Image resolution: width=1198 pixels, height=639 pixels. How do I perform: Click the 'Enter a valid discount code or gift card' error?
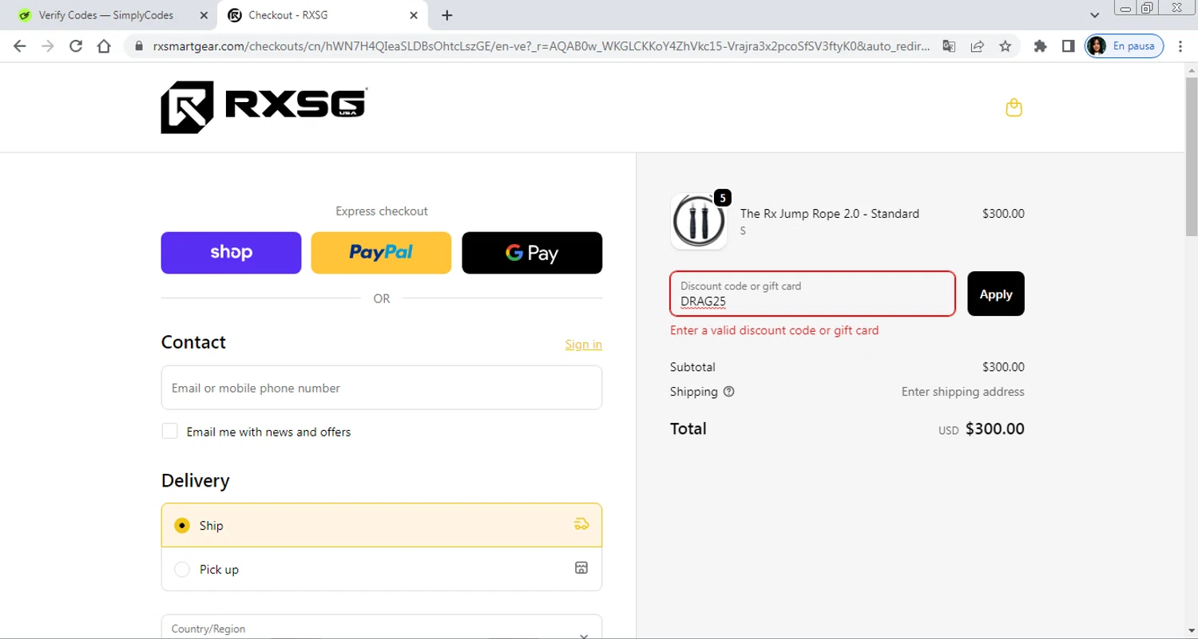click(775, 330)
